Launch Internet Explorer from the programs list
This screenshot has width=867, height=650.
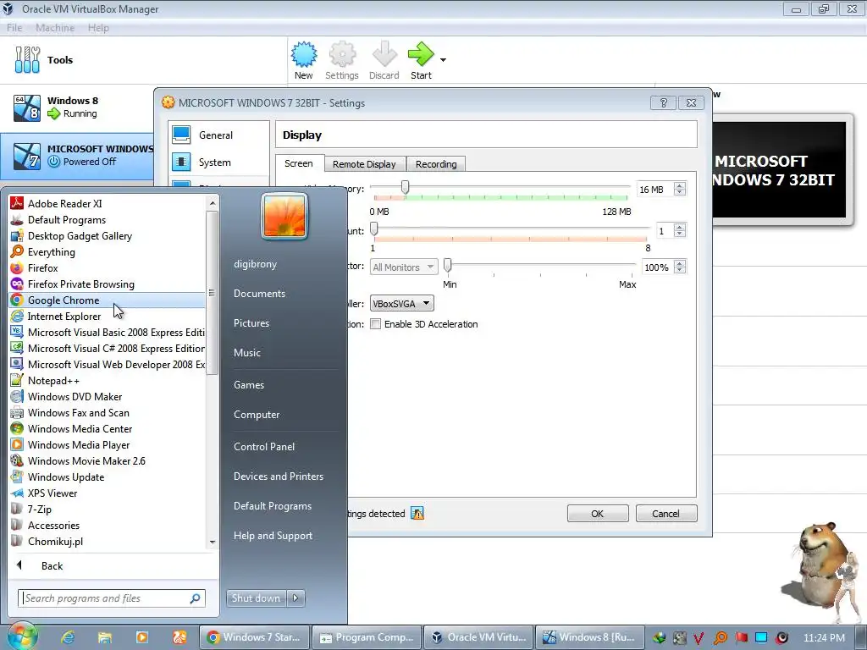[x=108, y=317]
